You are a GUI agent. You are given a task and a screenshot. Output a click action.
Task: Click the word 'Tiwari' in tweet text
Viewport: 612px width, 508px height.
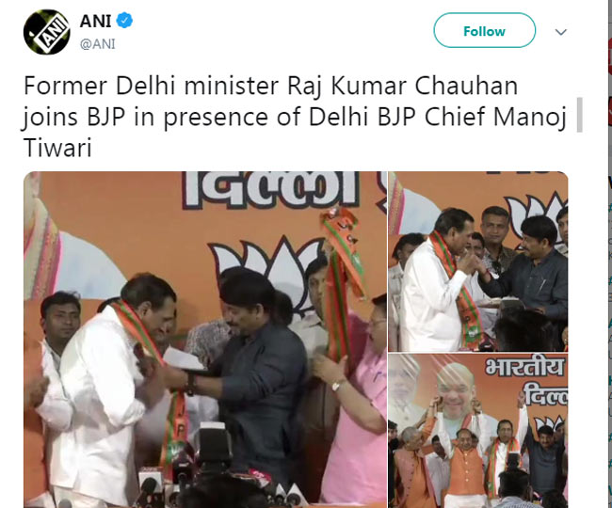[x=57, y=148]
